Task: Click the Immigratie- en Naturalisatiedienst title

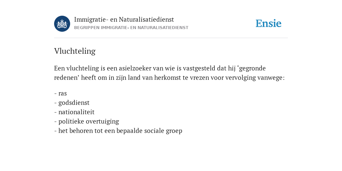Action: (124, 19)
